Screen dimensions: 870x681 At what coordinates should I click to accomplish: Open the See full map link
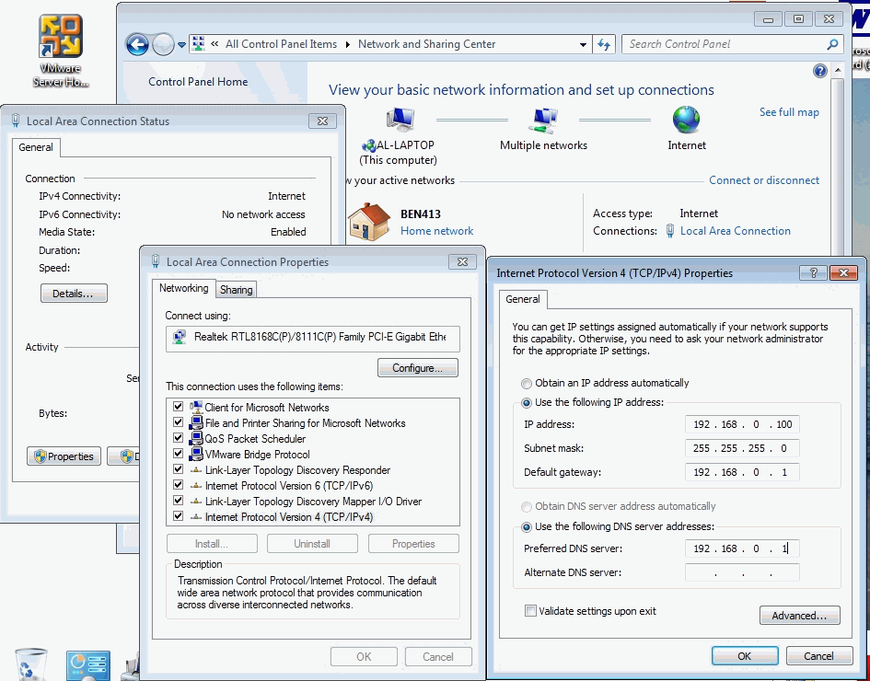[x=788, y=111]
